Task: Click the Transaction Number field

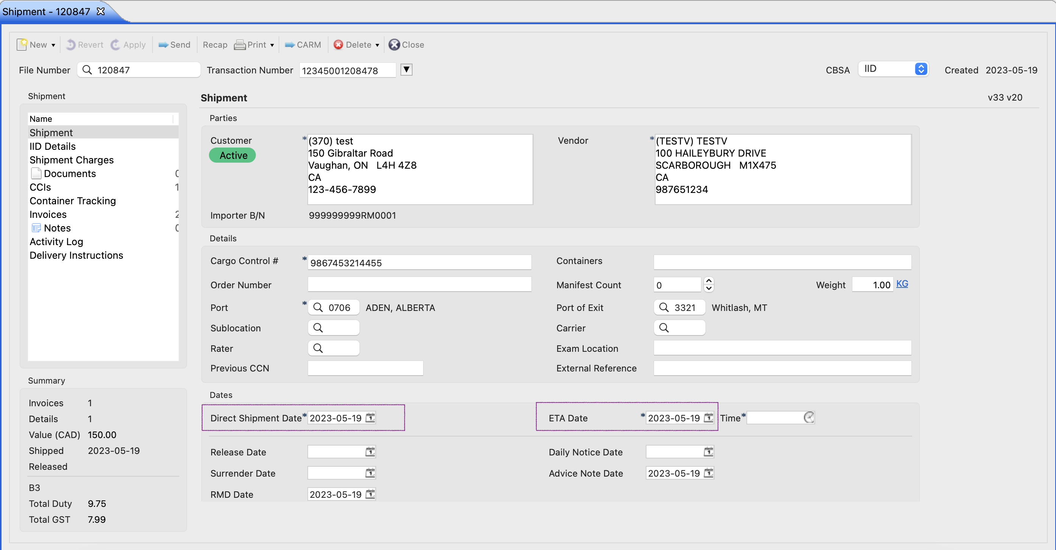Action: pos(347,70)
